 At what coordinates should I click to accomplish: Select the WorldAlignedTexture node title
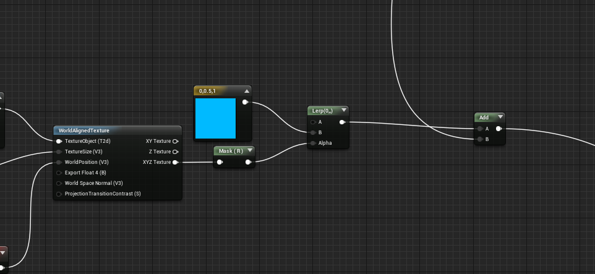pos(84,131)
